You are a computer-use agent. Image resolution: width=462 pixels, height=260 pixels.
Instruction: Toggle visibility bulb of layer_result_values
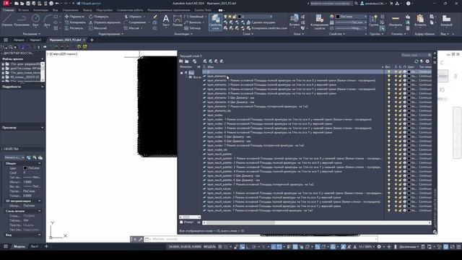coord(388,188)
